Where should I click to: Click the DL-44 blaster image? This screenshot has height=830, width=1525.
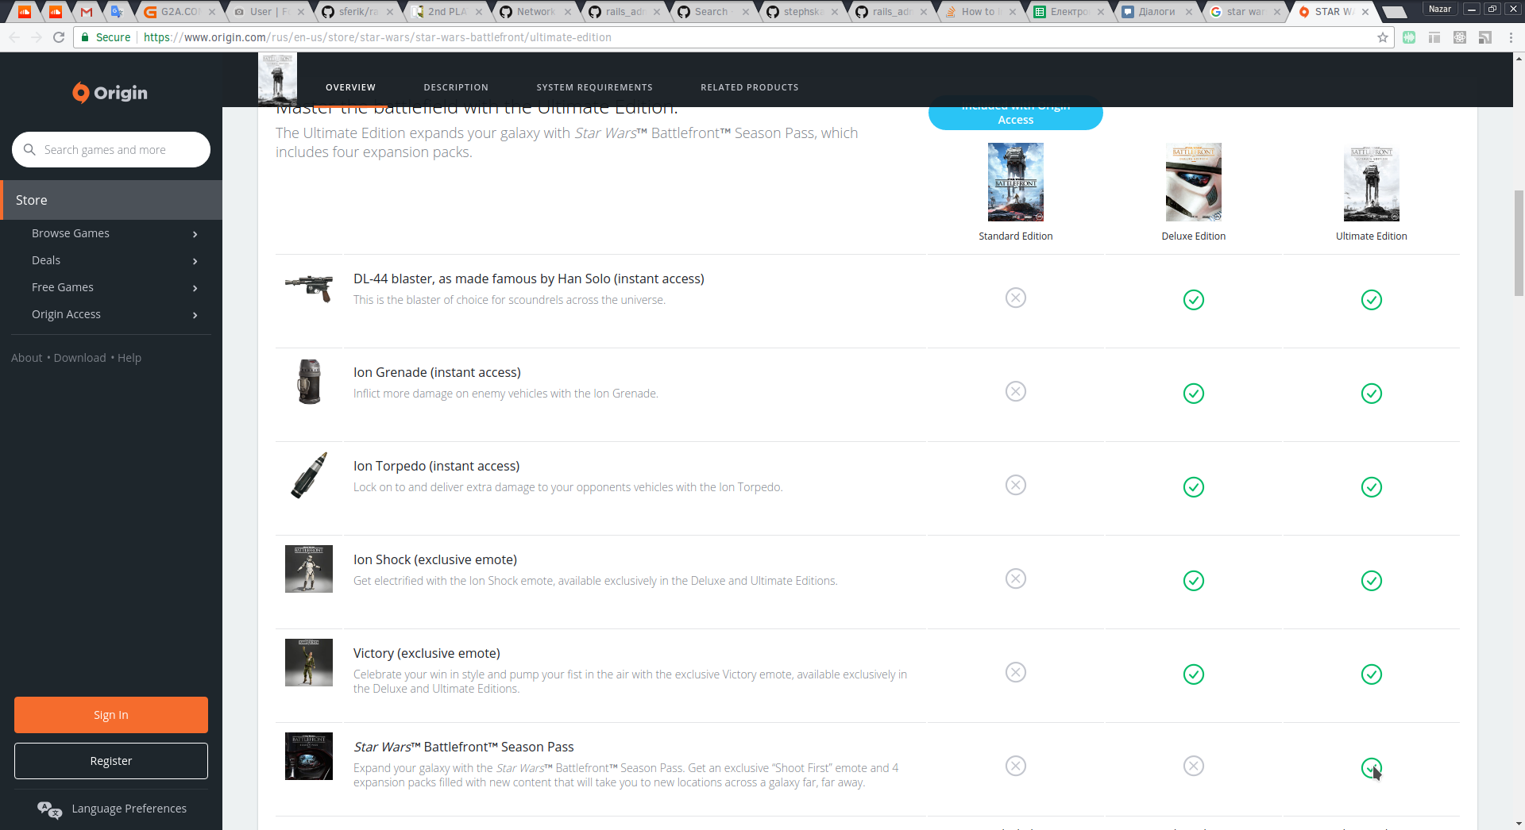[309, 287]
